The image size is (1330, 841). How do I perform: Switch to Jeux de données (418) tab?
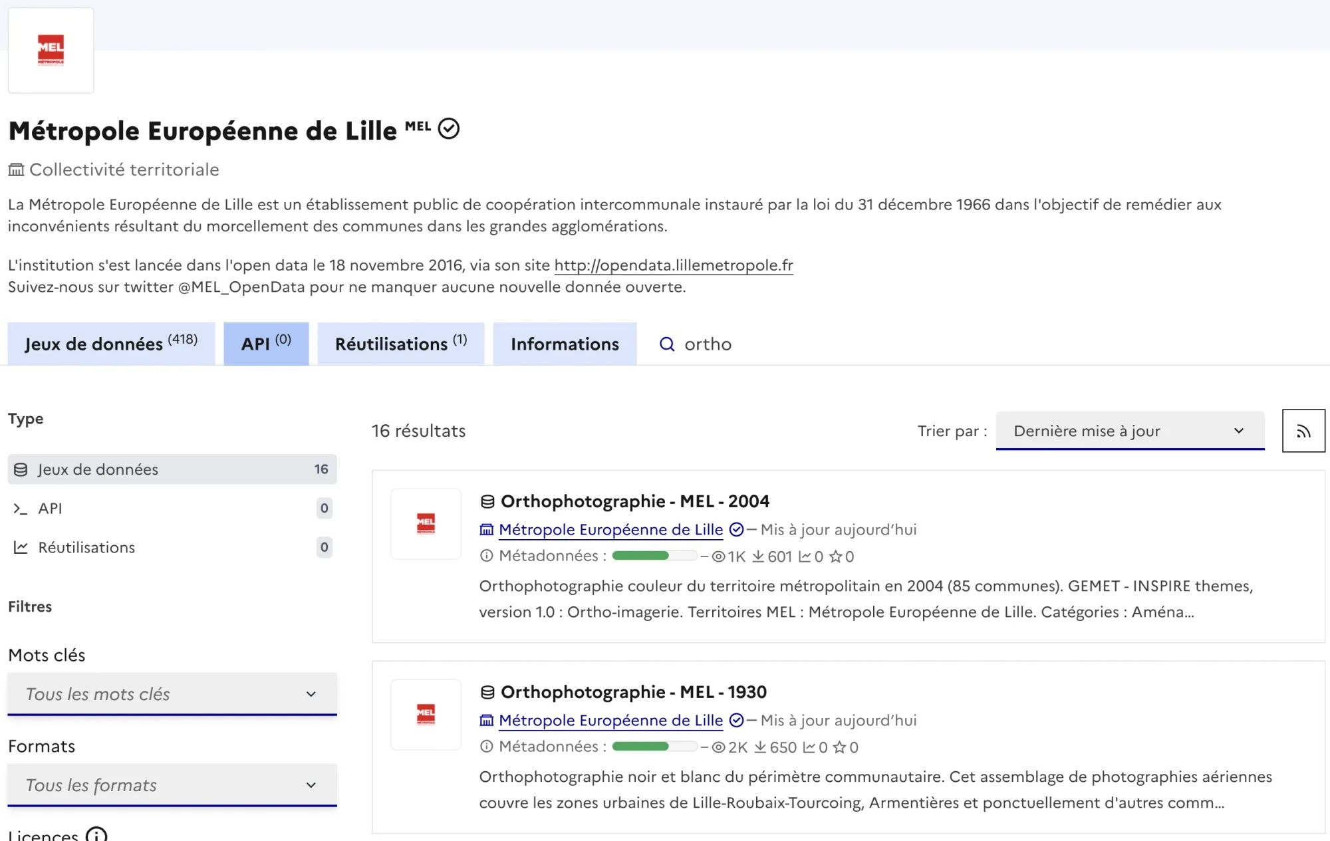(111, 344)
